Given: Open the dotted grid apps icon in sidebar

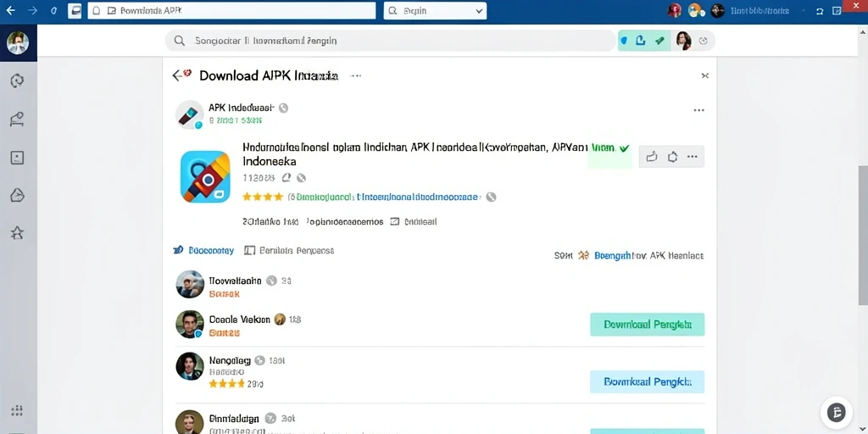Looking at the screenshot, I should click(17, 410).
